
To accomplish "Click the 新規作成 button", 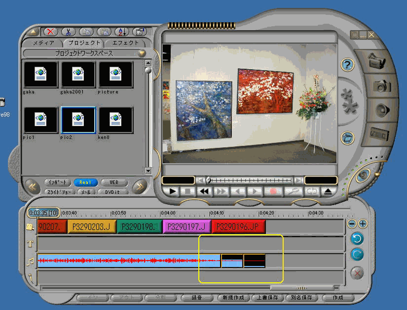I will 233,298.
